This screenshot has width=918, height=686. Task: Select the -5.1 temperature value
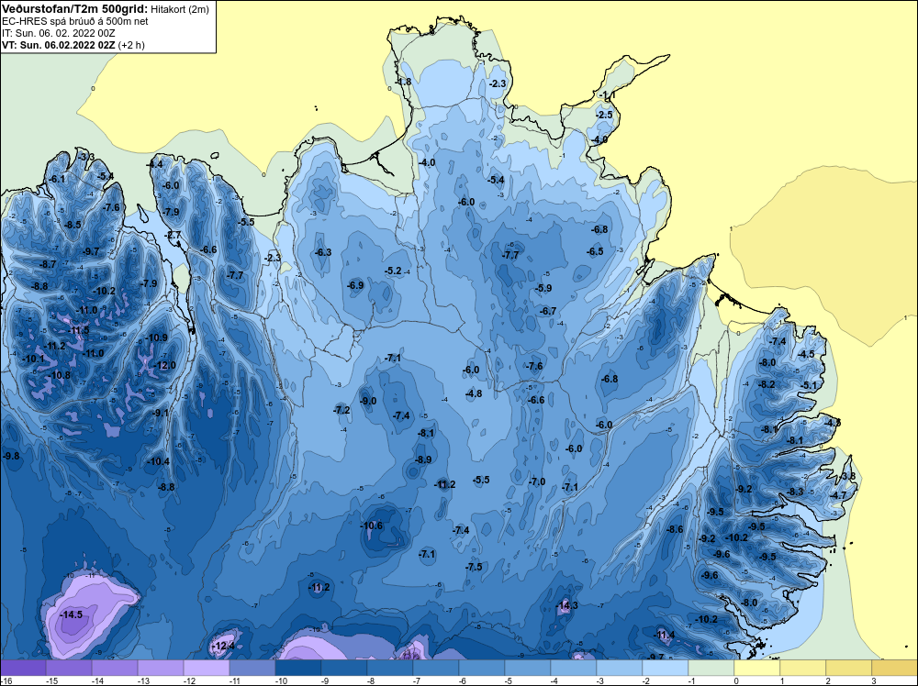pyautogui.click(x=809, y=385)
